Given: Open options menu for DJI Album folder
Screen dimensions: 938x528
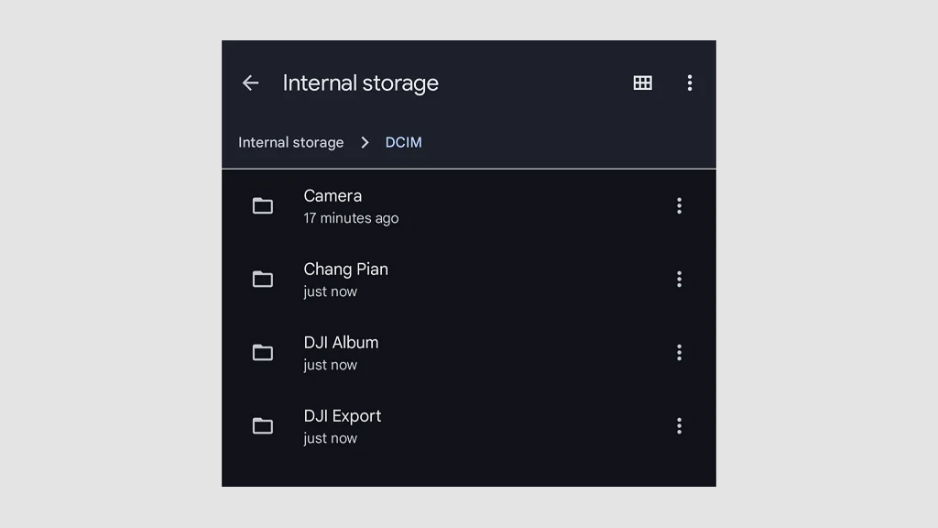Looking at the screenshot, I should 679,352.
